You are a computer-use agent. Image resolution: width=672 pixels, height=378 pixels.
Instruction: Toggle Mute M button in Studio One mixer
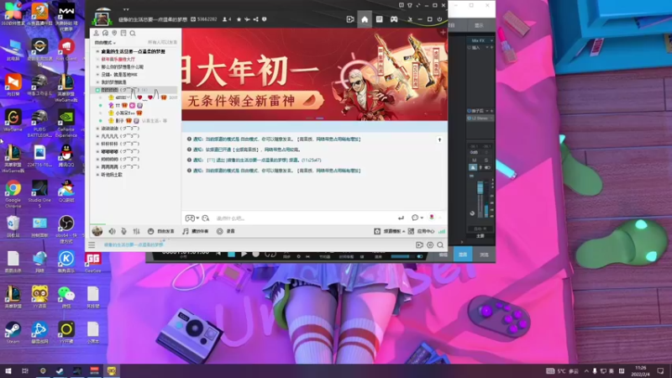(x=474, y=160)
